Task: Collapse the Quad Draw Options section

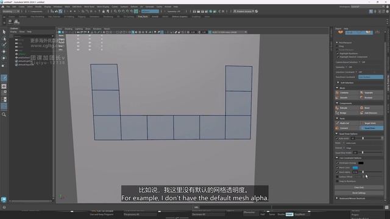Action: pos(337,134)
